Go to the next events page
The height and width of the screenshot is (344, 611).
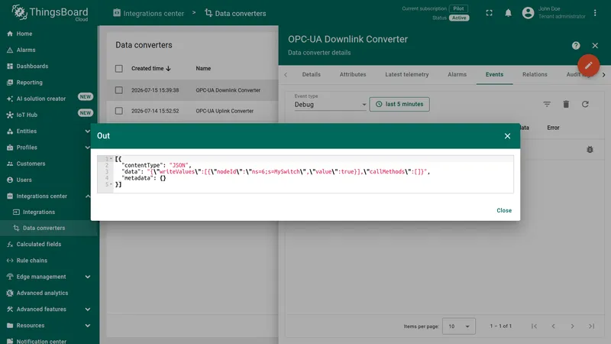572,326
